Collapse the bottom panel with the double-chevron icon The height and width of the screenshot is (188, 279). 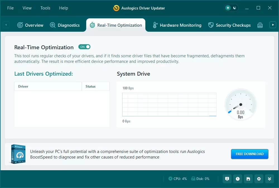pos(270,179)
